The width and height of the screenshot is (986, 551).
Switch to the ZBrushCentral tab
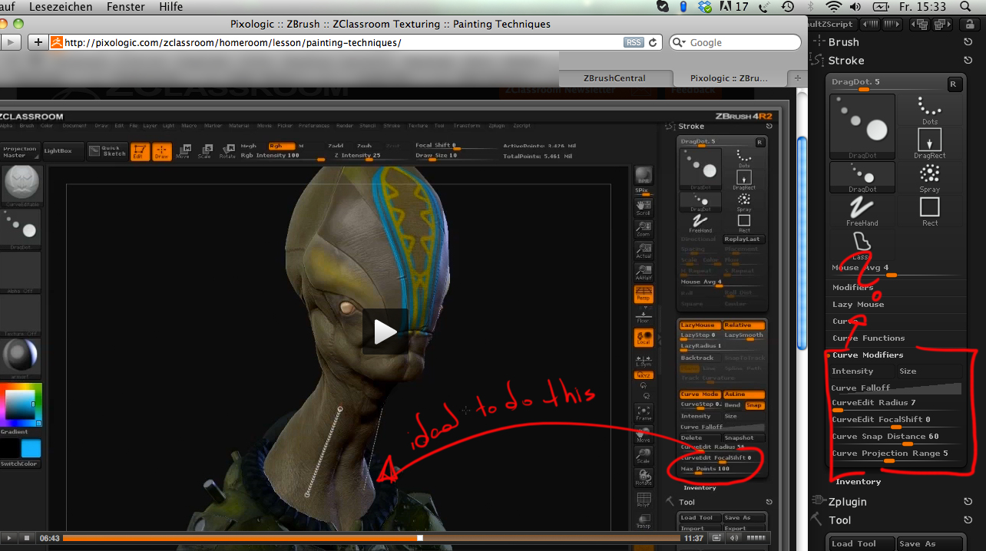point(614,78)
